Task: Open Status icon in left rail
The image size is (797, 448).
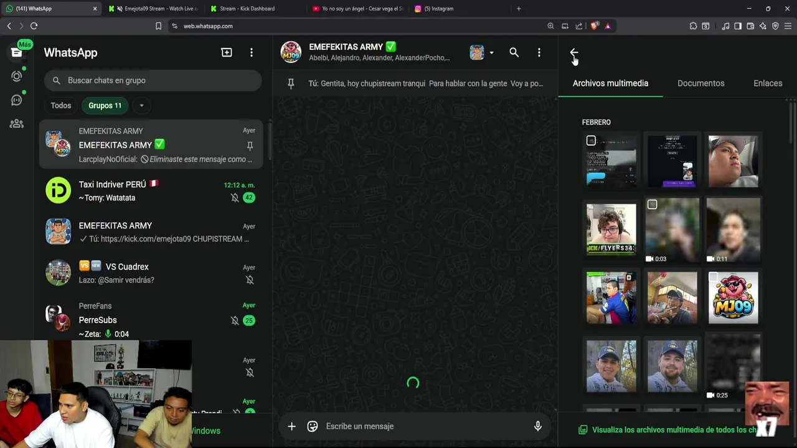Action: [17, 76]
